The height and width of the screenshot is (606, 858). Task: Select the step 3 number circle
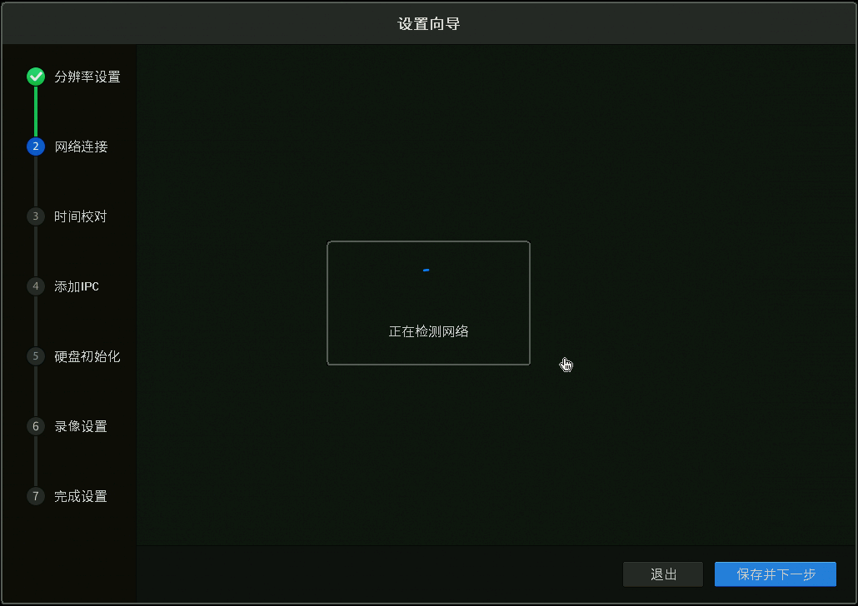(35, 216)
